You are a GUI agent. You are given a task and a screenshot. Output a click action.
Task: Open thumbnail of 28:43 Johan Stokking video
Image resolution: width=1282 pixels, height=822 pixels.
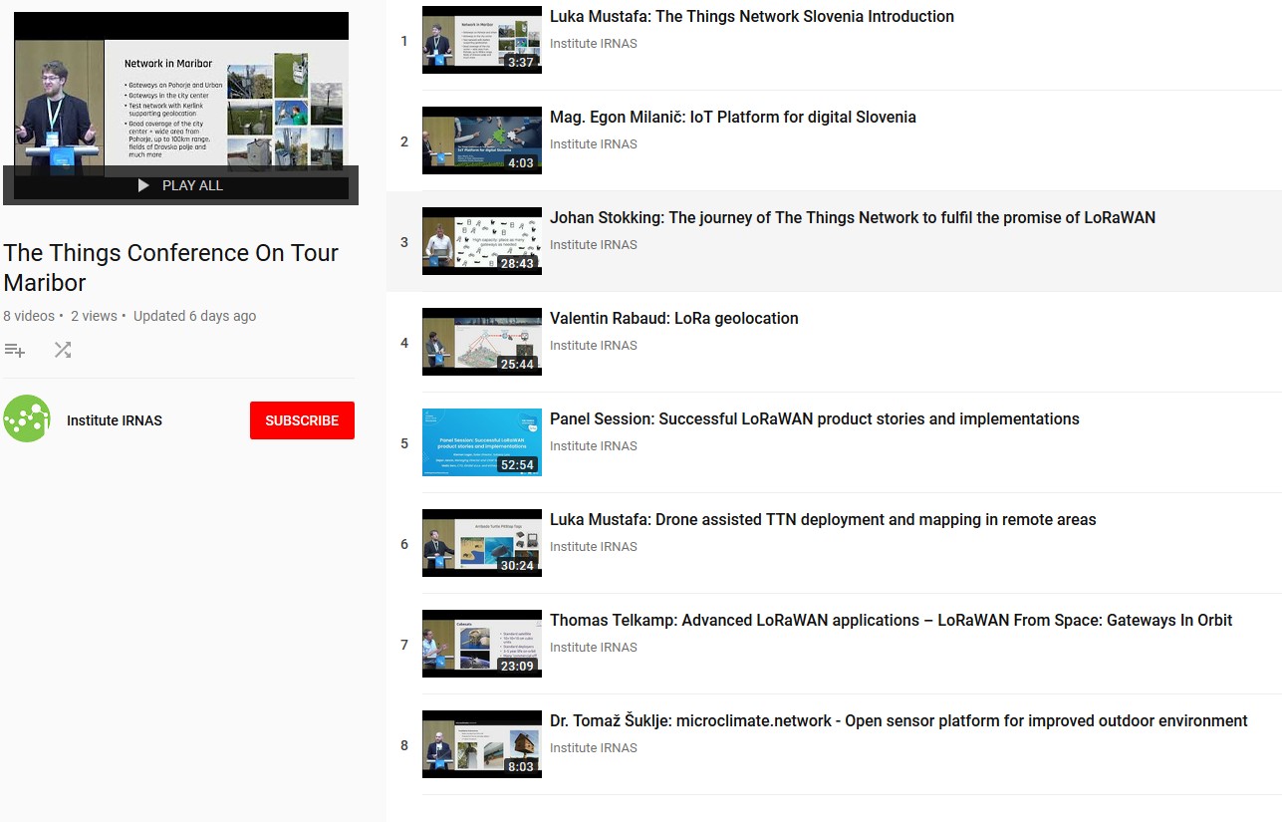coord(482,241)
